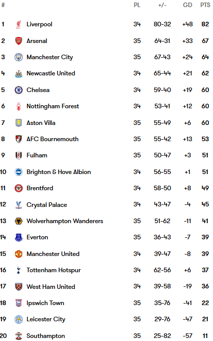Click the Liverpool club crest
Screen dimensions: 213x341
point(19,24)
